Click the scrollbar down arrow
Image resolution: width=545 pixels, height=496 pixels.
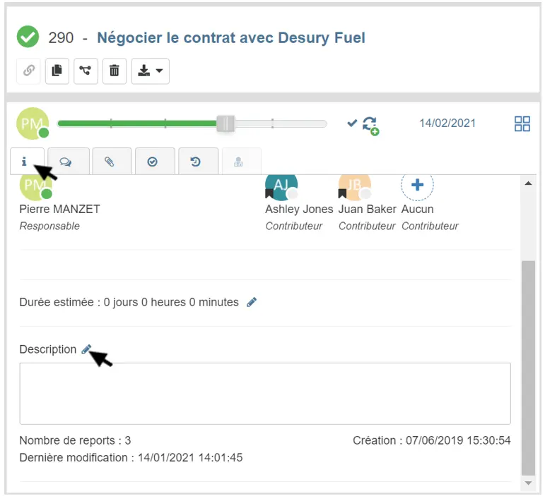[527, 483]
